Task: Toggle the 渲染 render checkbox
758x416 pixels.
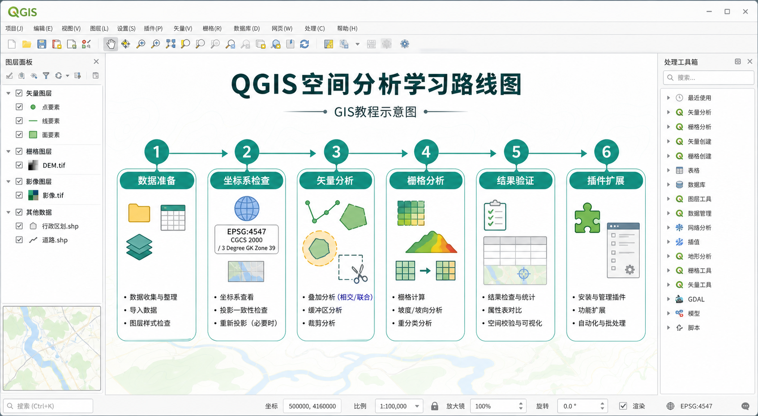Action: 623,406
